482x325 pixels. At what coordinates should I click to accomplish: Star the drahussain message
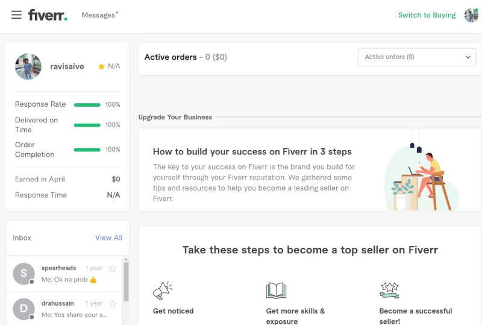(x=113, y=304)
